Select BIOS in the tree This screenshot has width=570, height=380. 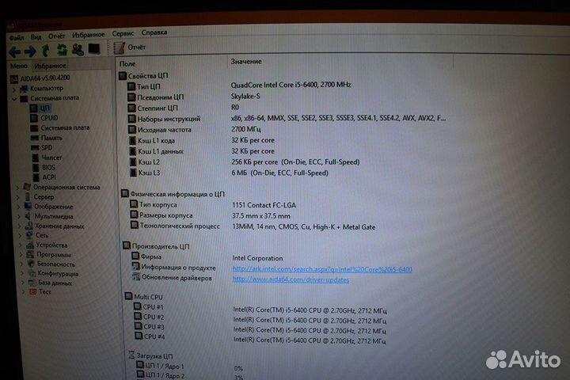click(44, 167)
